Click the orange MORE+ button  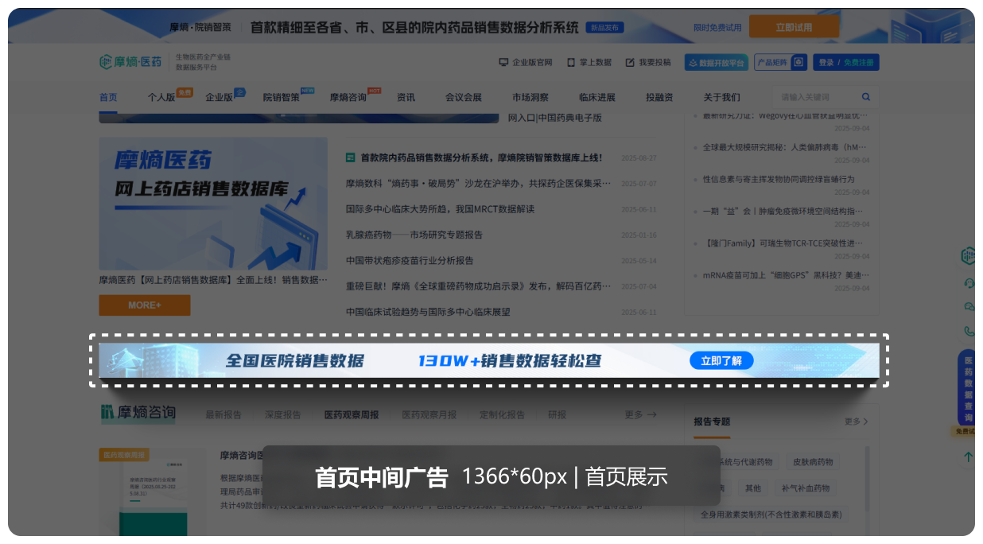coord(144,305)
